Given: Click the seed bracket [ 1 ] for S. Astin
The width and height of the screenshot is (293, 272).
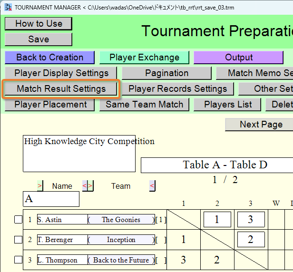Looking at the screenshot, I should [x=161, y=220].
